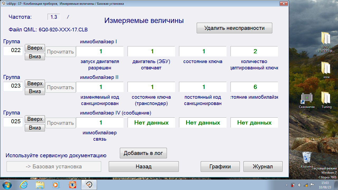338x190 pixels.
Task: Go back using the Назад button
Action: (x=144, y=167)
